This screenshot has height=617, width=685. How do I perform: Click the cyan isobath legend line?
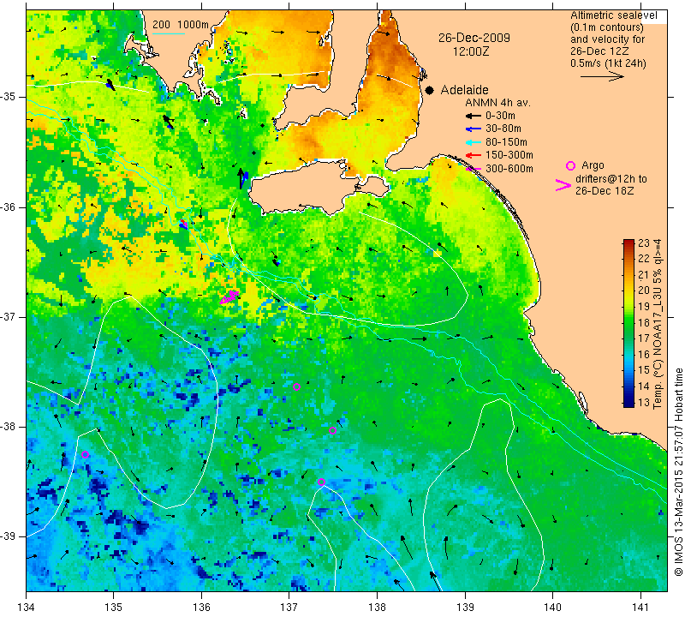coord(169,33)
